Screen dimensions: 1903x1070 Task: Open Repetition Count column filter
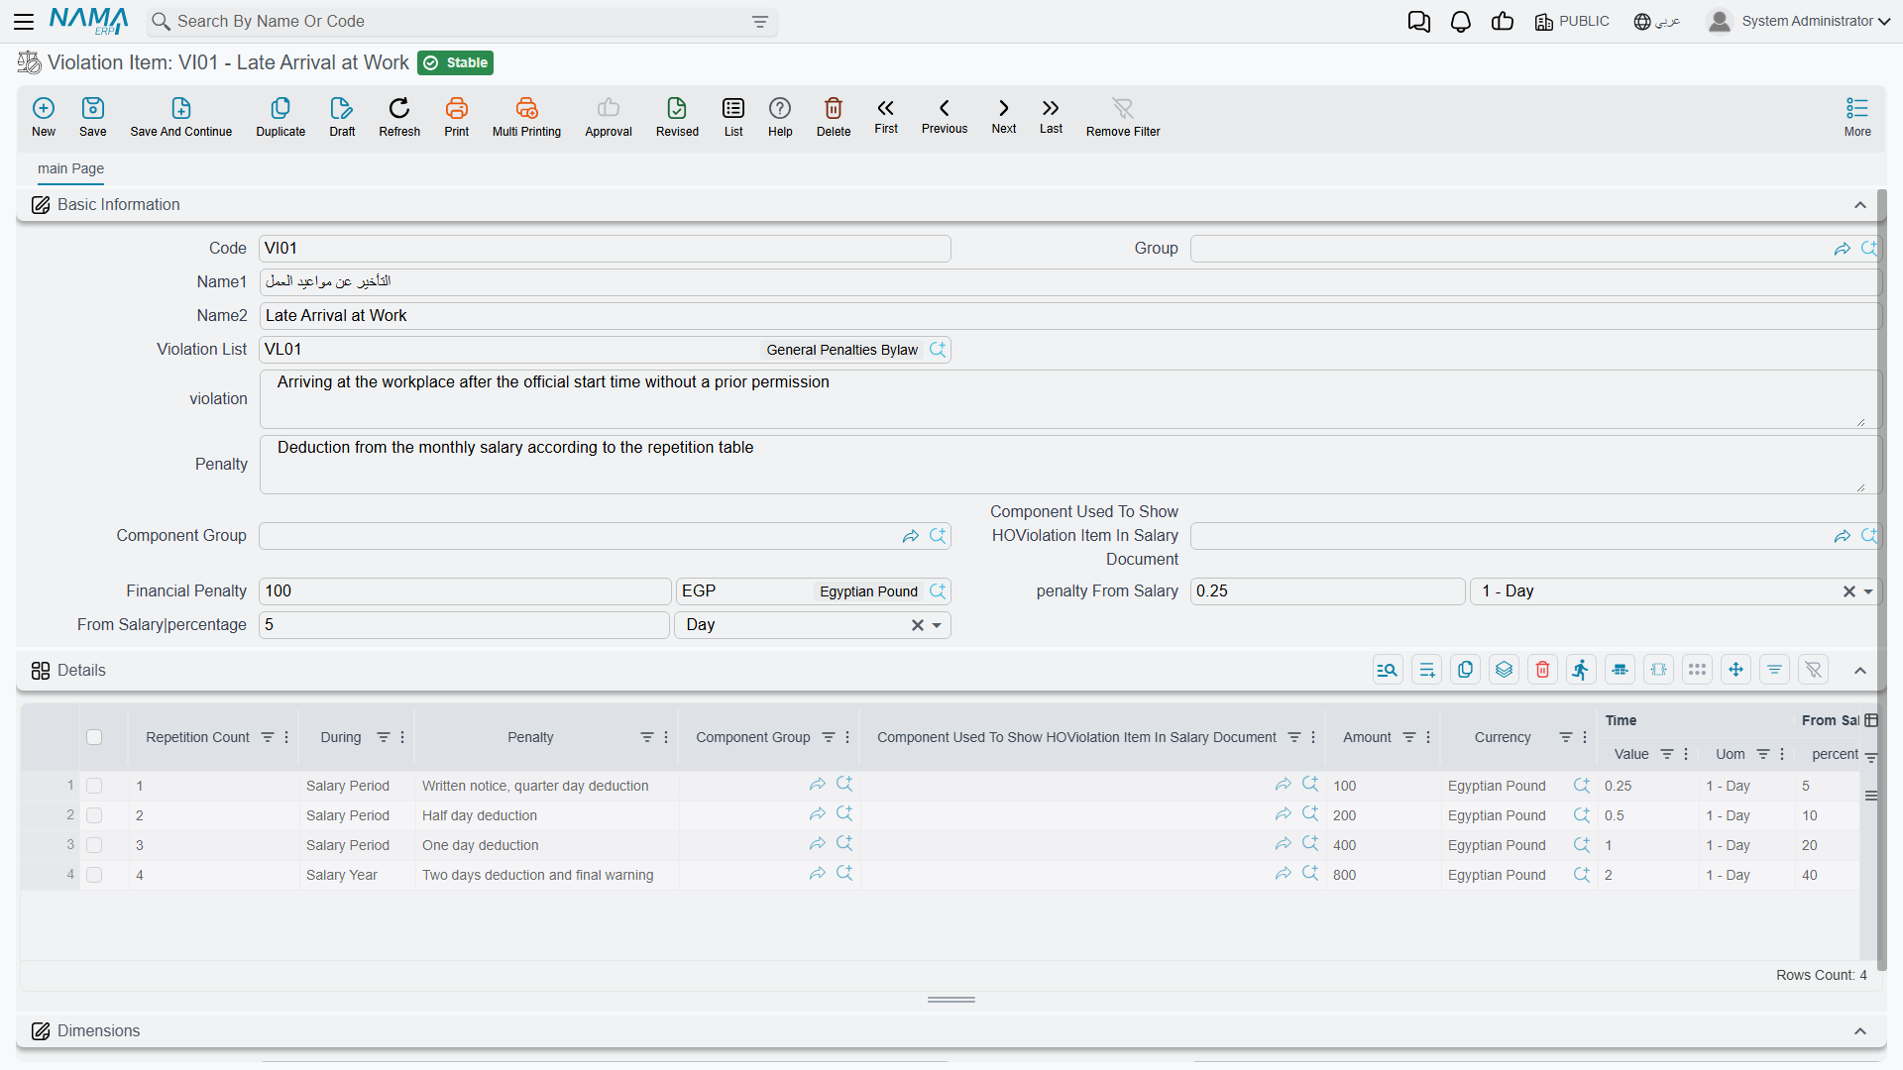point(268,737)
